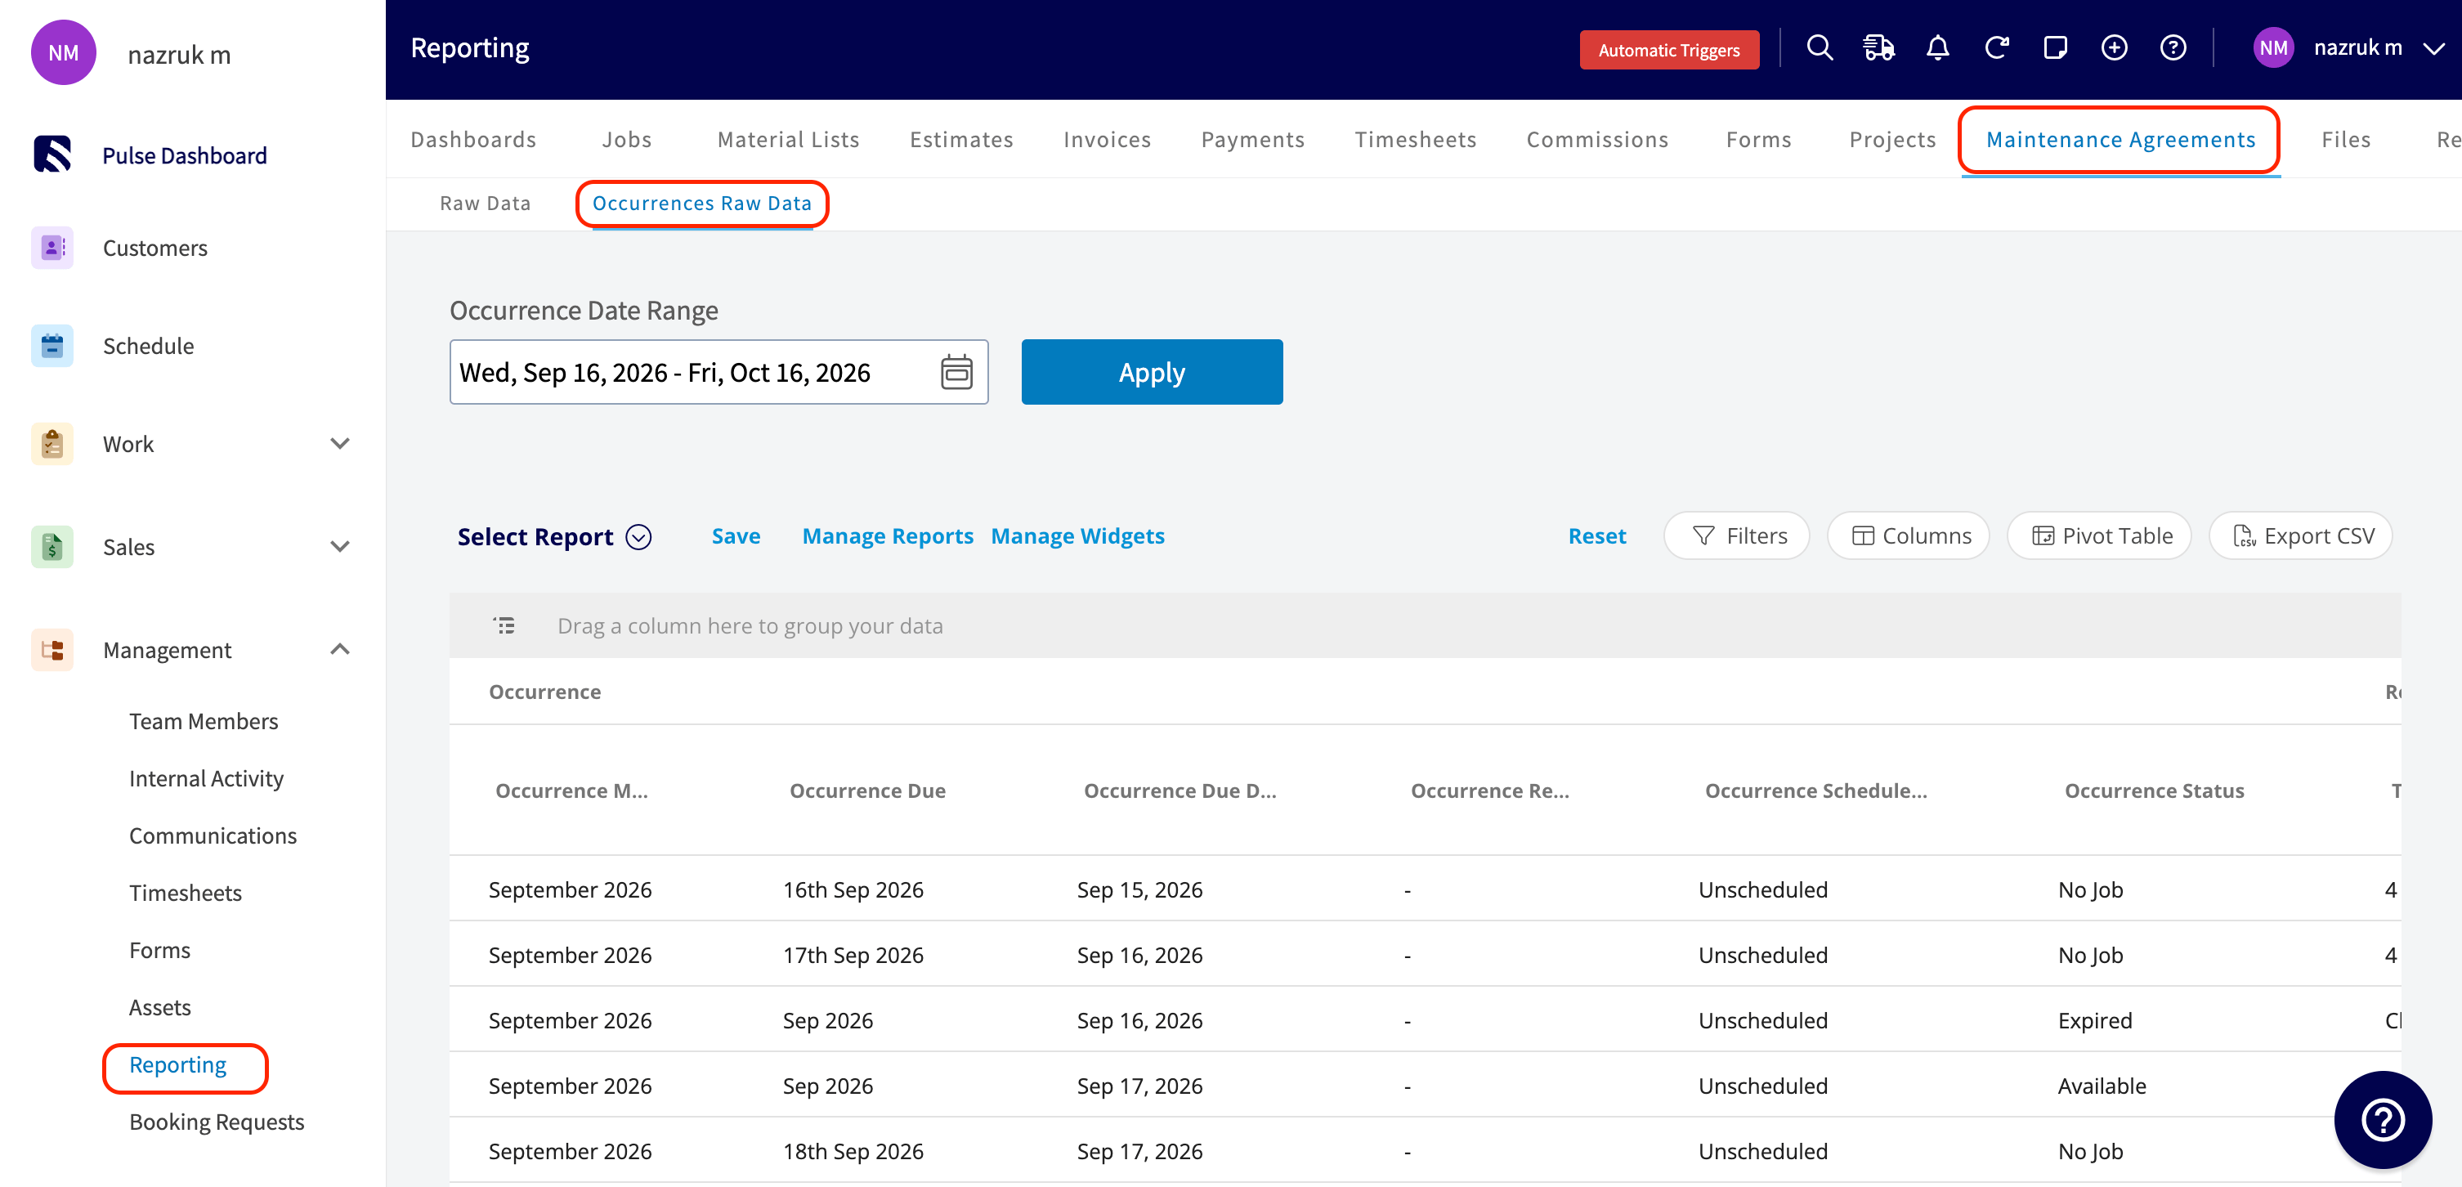
Task: Open Communications in sidebar
Action: click(x=213, y=835)
